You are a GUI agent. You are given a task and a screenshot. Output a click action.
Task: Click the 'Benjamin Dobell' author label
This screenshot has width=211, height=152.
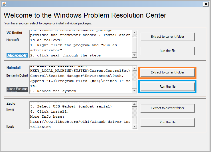(x=17, y=76)
